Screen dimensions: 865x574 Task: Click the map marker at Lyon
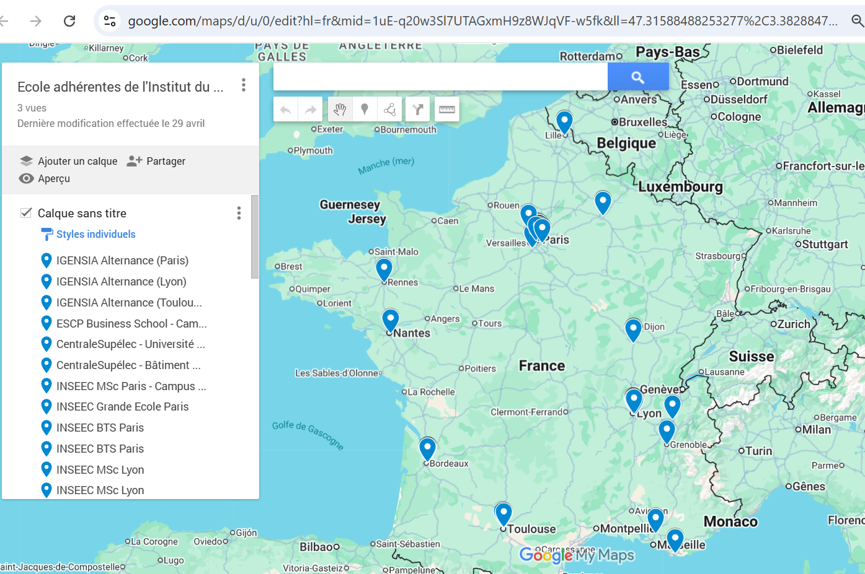[x=634, y=400]
